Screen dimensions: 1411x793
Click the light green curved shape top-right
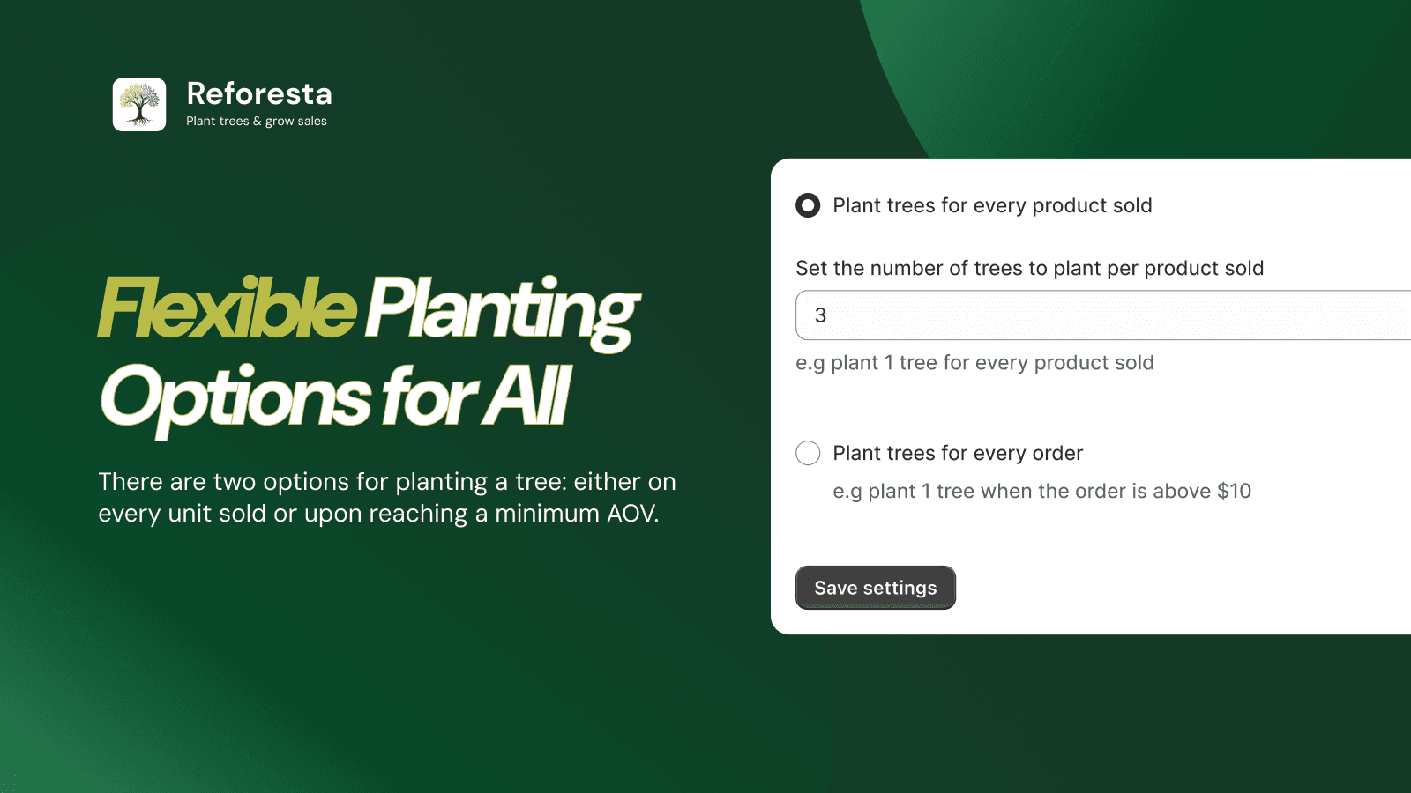[x=1146, y=70]
